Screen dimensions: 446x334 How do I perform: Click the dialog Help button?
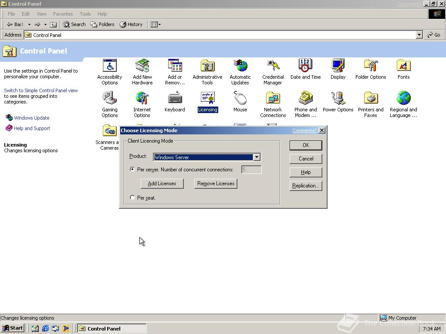306,172
